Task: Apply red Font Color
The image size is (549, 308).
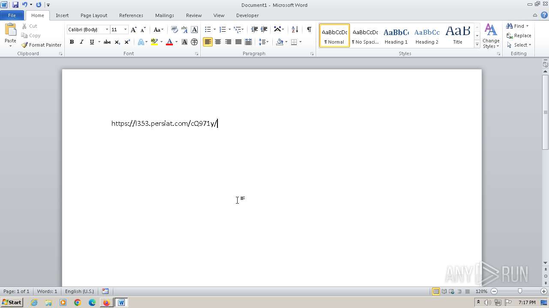Action: coord(169,42)
